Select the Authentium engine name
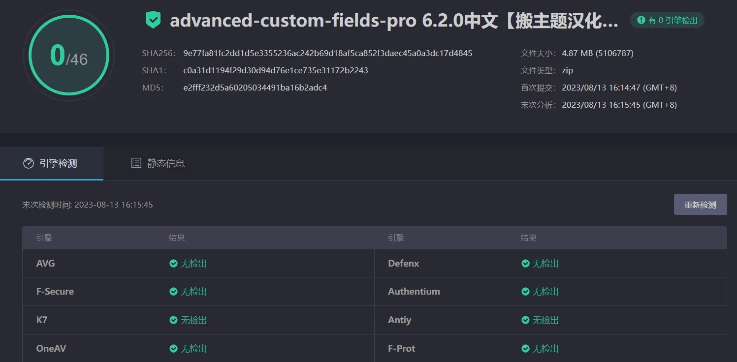The height and width of the screenshot is (362, 737). point(414,292)
